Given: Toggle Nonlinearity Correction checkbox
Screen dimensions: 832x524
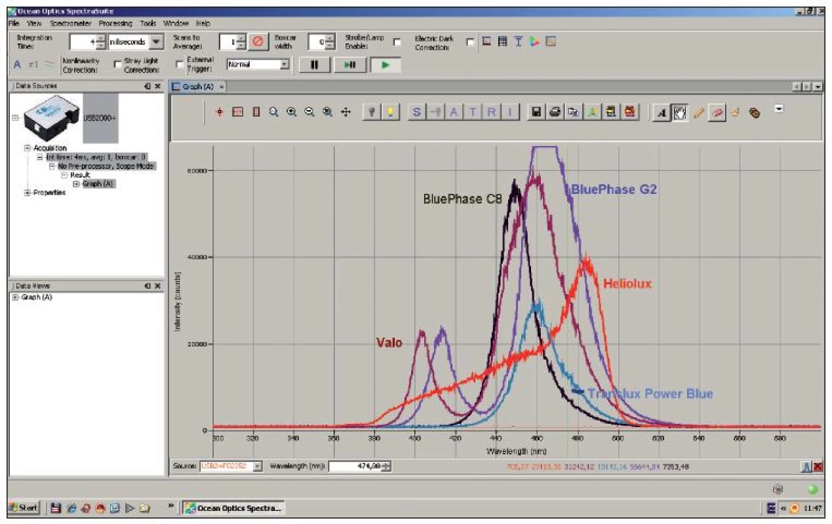Looking at the screenshot, I should (x=118, y=64).
